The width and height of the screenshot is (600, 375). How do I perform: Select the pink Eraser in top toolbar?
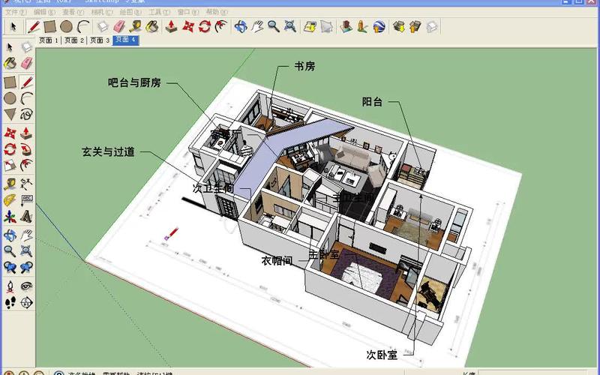click(119, 27)
